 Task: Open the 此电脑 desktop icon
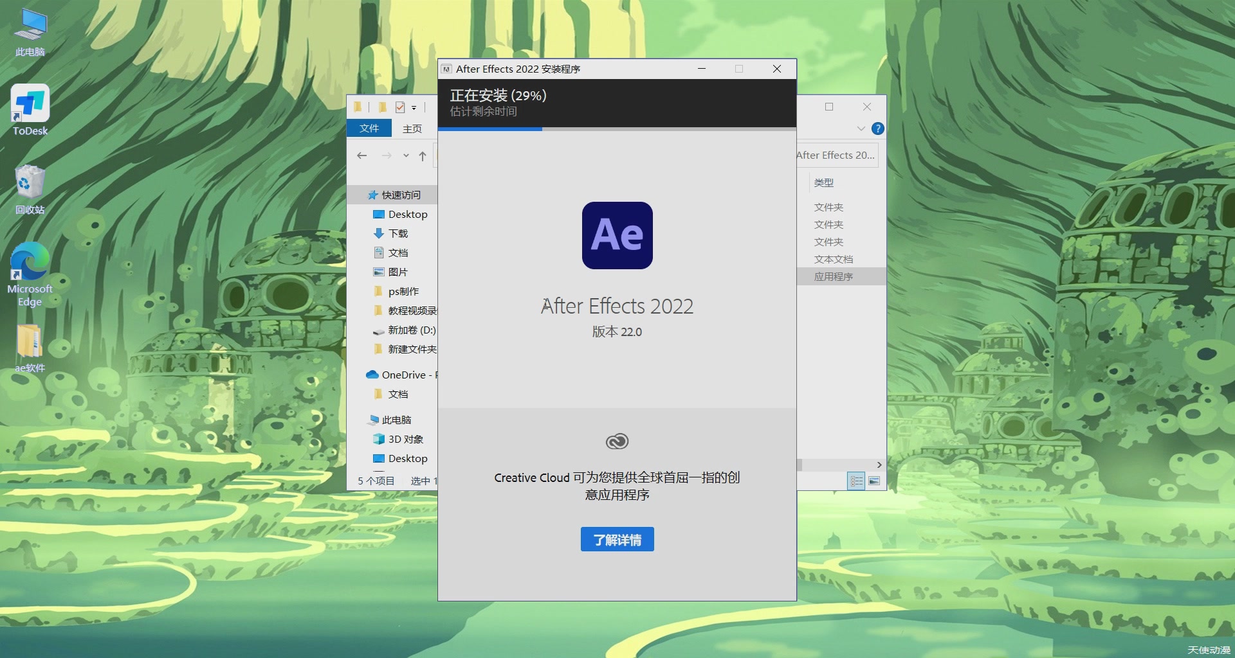tap(30, 33)
